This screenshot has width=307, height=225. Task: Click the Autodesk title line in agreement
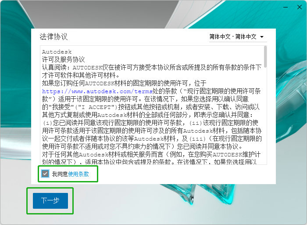(57, 52)
